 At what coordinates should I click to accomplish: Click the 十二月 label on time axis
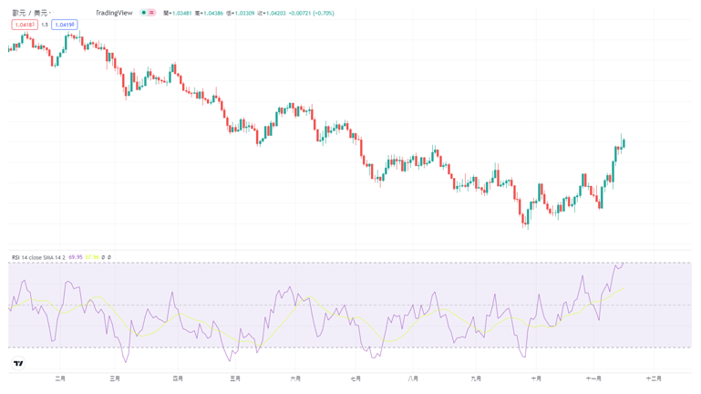654,378
